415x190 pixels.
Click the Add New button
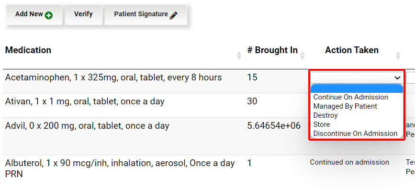point(34,14)
